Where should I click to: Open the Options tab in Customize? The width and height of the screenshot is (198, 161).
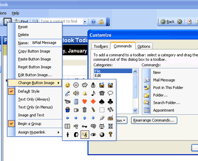(x=144, y=47)
